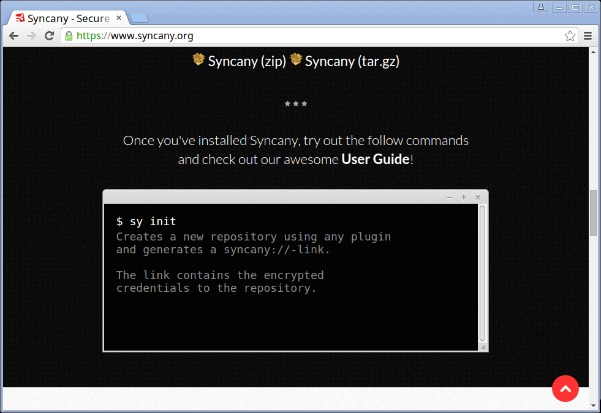This screenshot has width=601, height=413.
Task: Open the user profile icon in title bar
Action: click(541, 7)
